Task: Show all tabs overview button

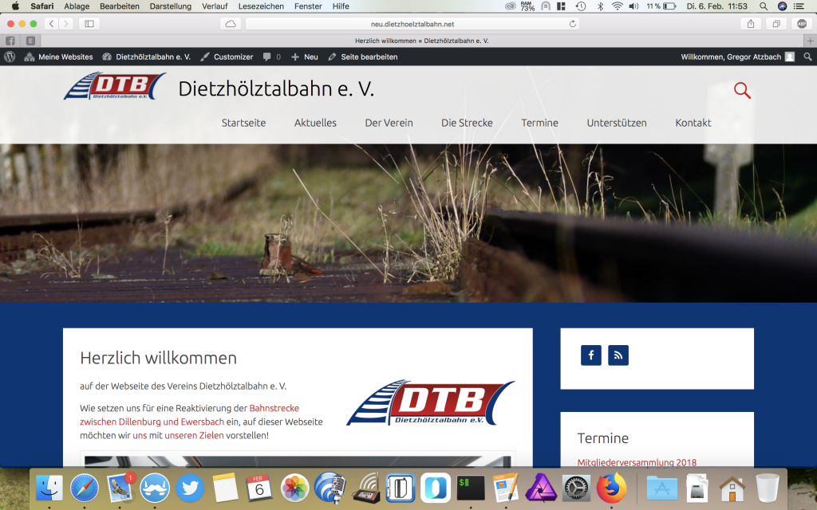Action: click(x=776, y=23)
